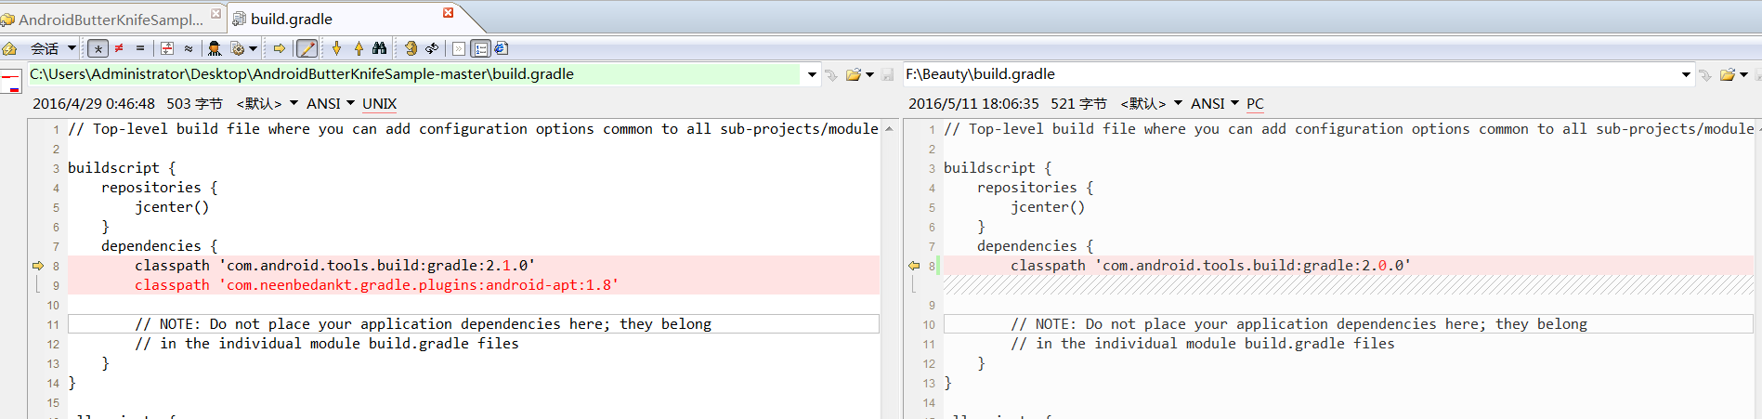Viewport: 1762px width, 419px height.
Task: Click the UNIX line ending link
Action: click(x=379, y=104)
